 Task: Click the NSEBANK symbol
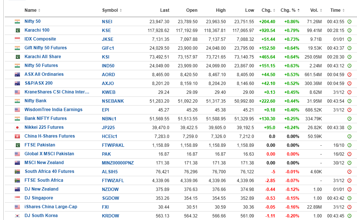pyautogui.click(x=113, y=101)
